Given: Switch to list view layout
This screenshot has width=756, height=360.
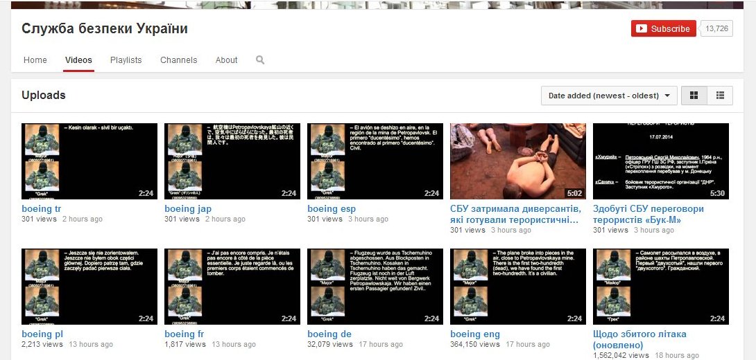Looking at the screenshot, I should (720, 96).
